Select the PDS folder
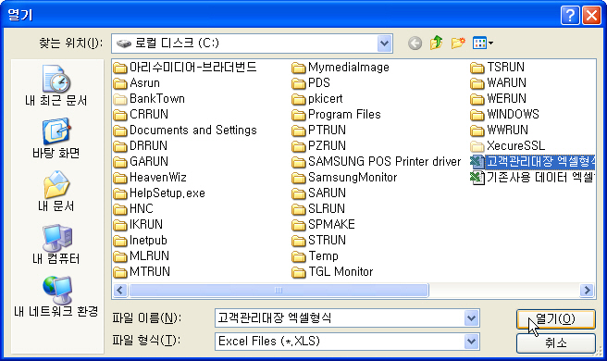 (311, 83)
